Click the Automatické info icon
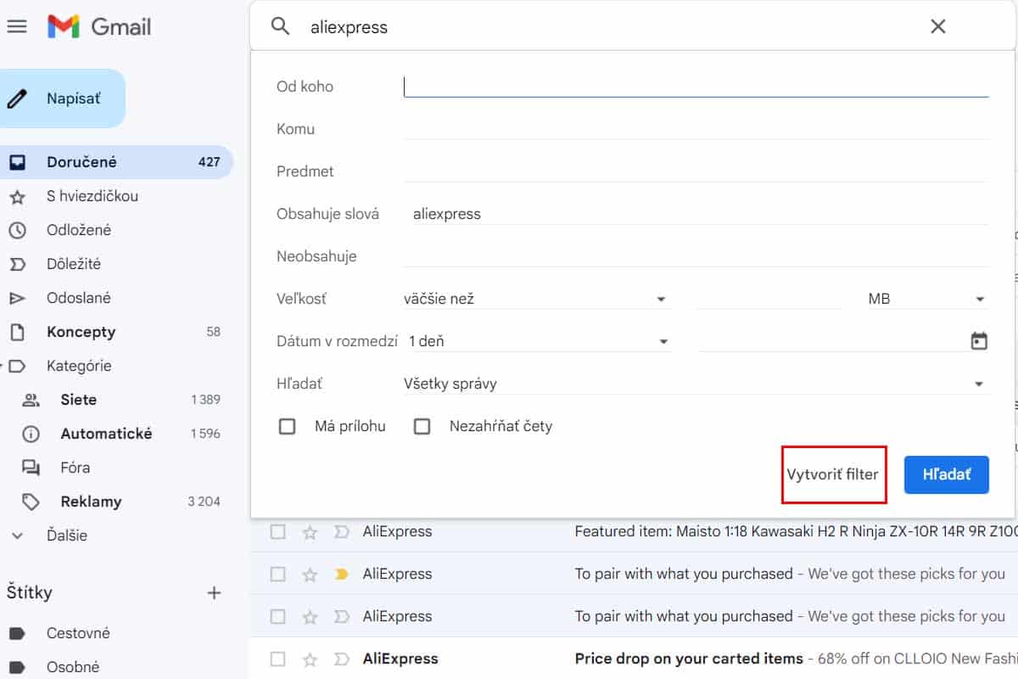The image size is (1018, 679). [x=31, y=434]
